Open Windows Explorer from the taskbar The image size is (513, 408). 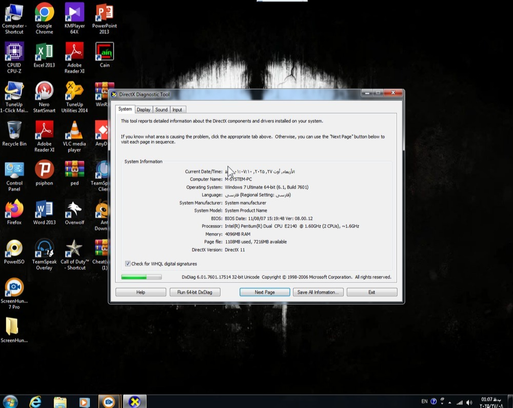[x=60, y=402]
